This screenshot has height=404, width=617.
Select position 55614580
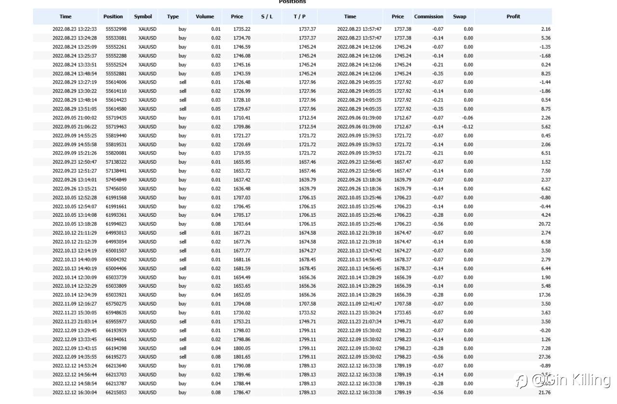click(116, 109)
